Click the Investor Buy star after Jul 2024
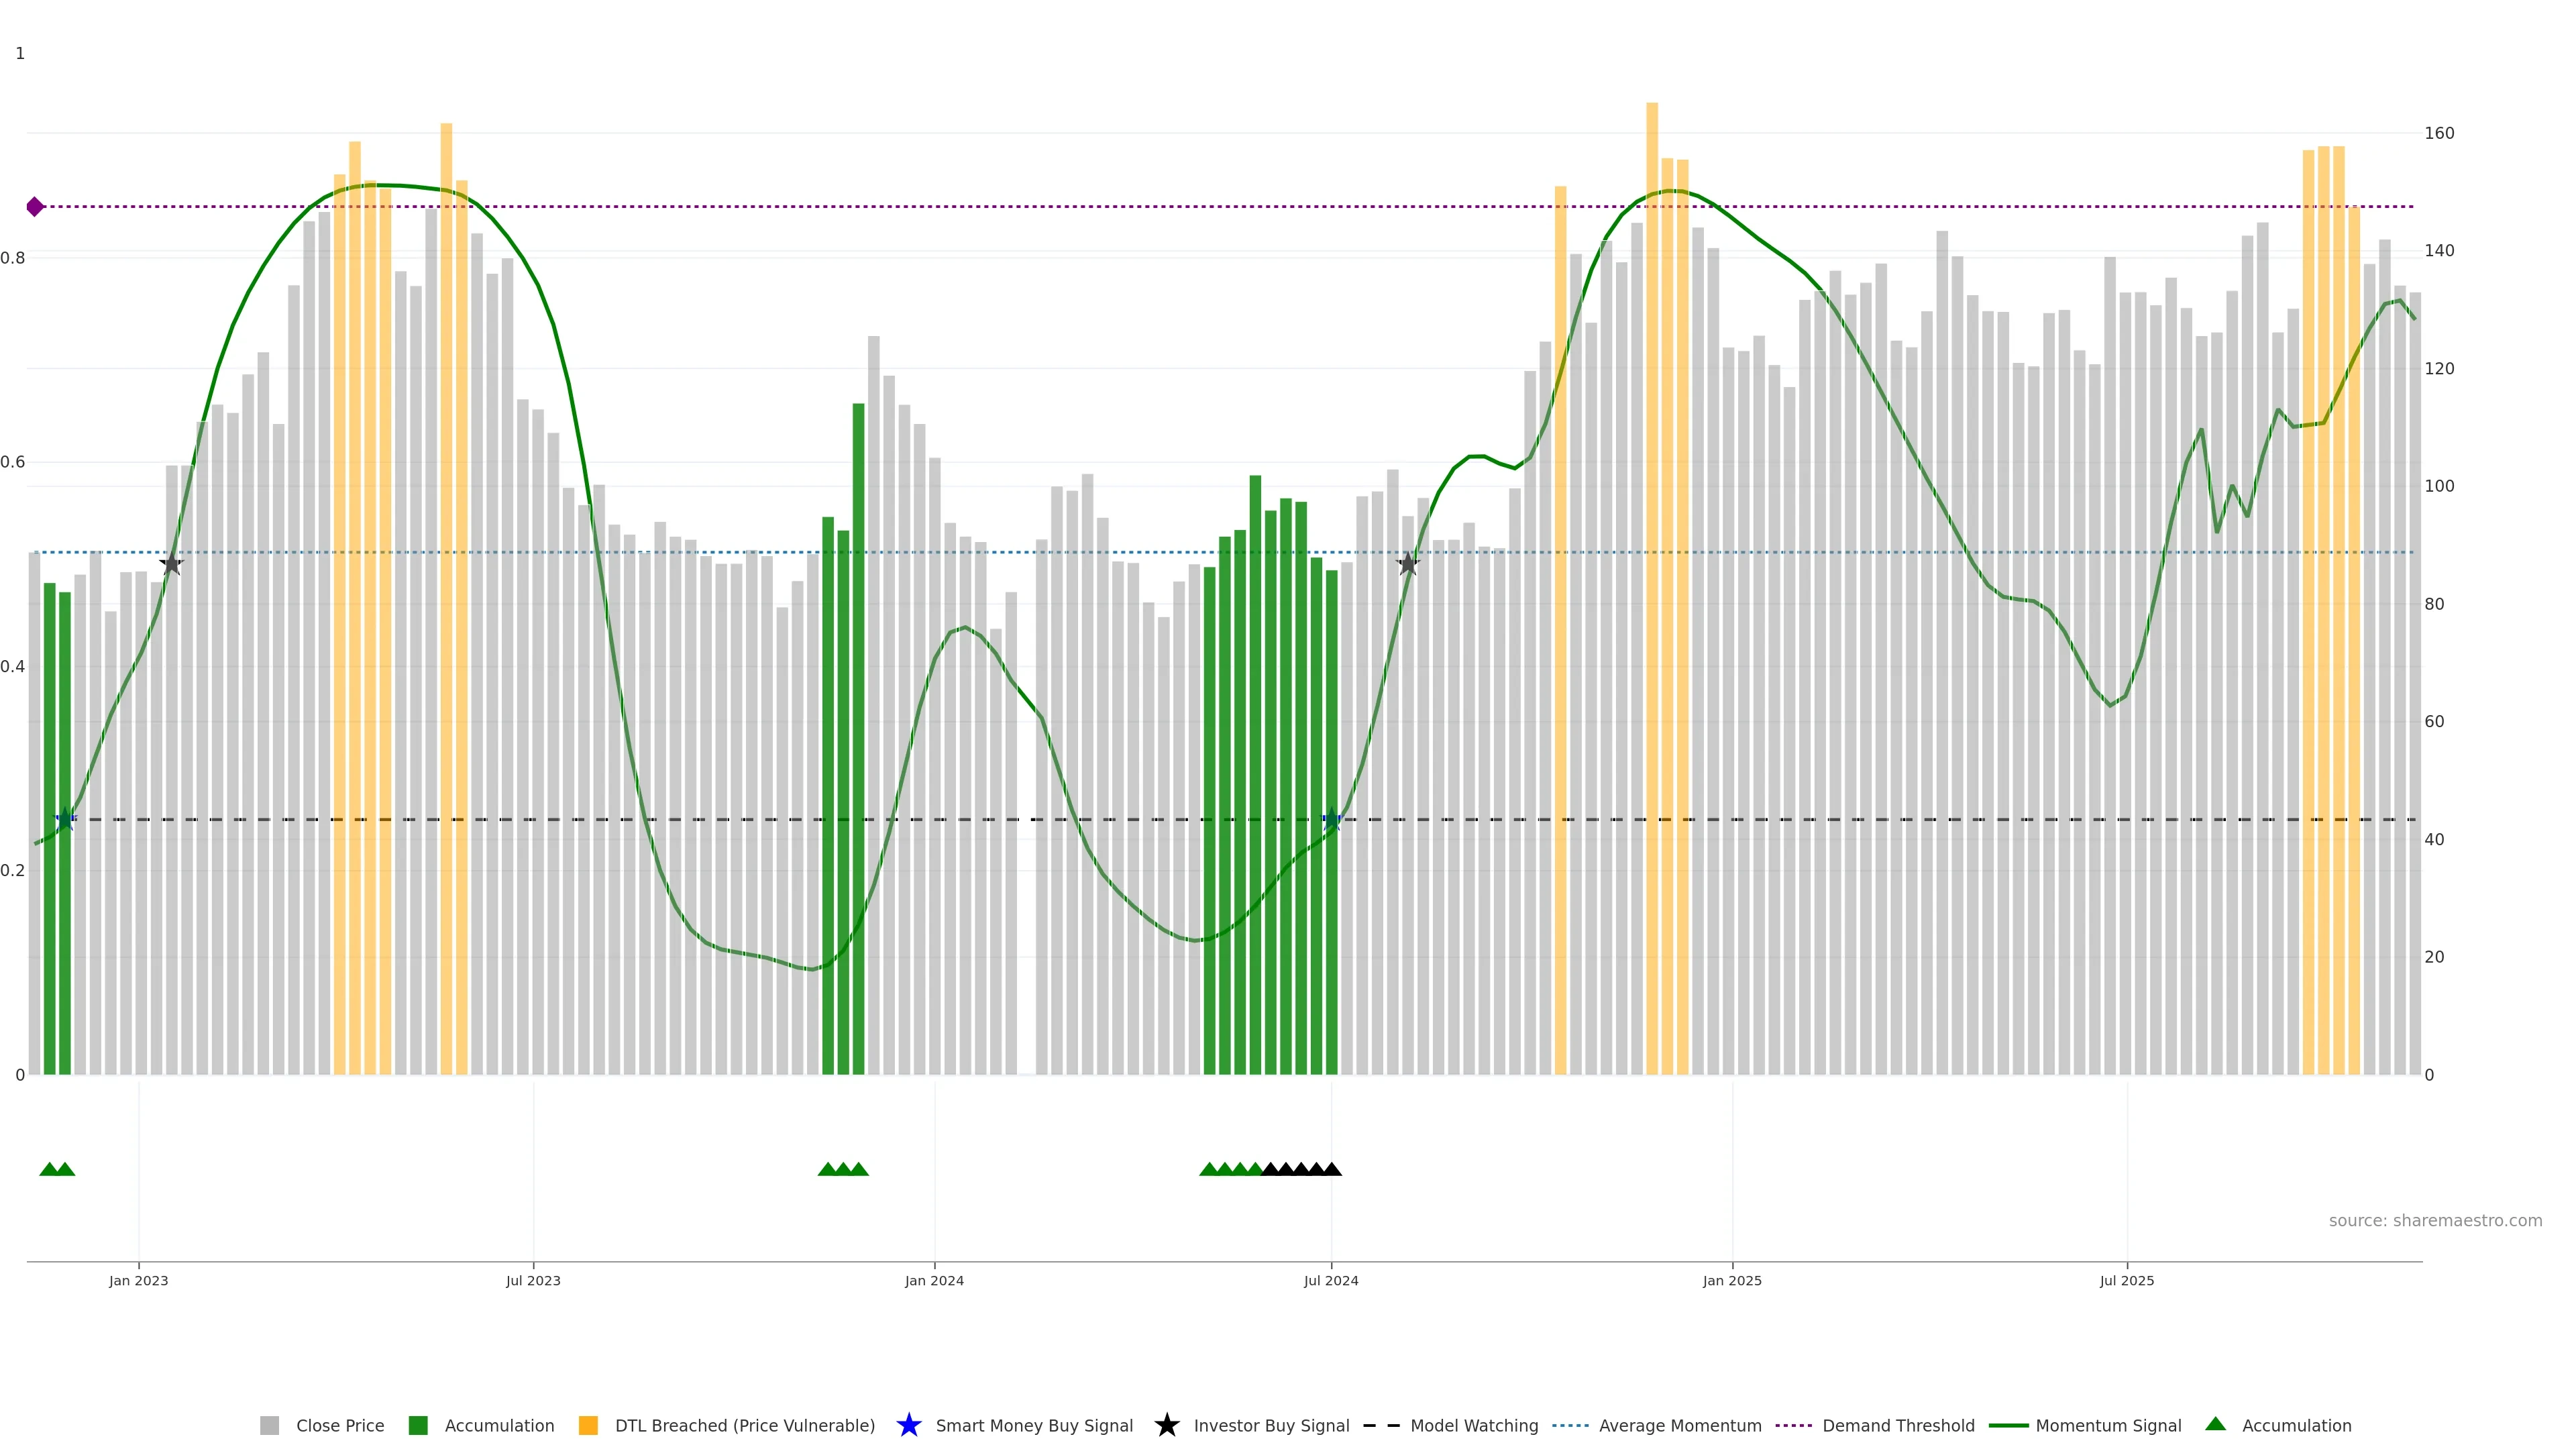Image resolution: width=2576 pixels, height=1449 pixels. 1408,564
